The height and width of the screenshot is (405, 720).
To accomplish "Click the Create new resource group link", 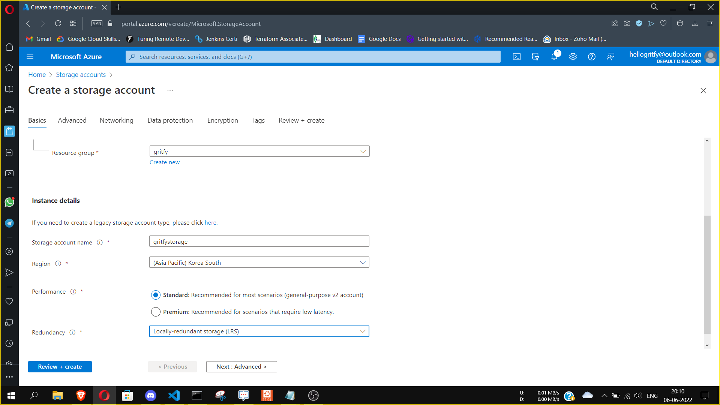I will point(164,162).
